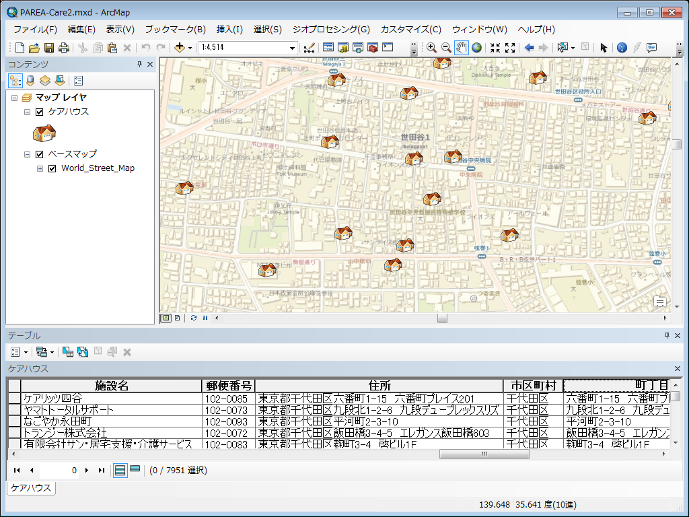Open the map scale dropdown

[x=292, y=48]
